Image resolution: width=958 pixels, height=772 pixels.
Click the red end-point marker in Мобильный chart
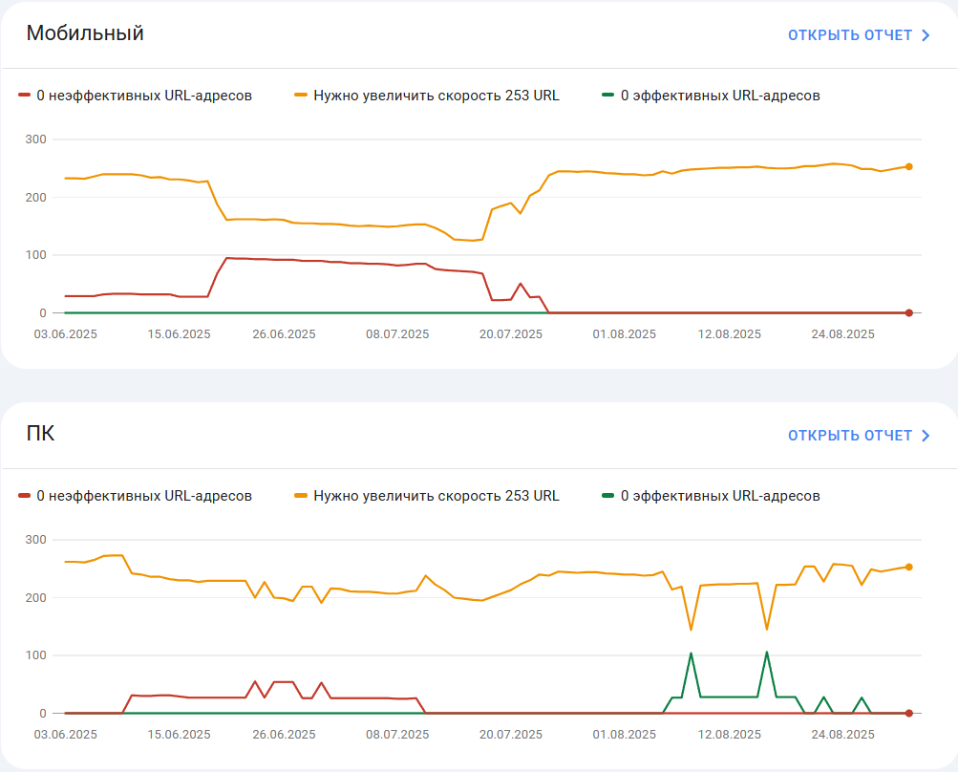(x=909, y=313)
